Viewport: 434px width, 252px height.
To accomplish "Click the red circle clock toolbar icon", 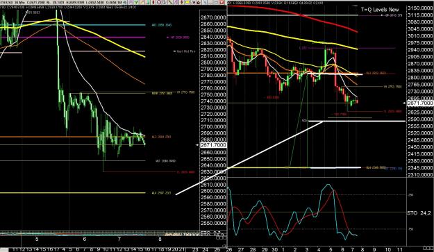I will click(159, 2).
